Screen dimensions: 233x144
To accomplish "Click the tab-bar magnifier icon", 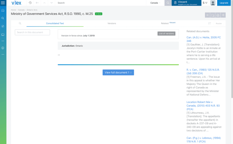I will tap(20, 23).
